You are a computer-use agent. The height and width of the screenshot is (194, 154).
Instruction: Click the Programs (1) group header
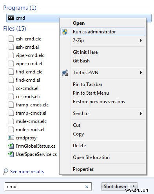pyautogui.click(x=20, y=8)
